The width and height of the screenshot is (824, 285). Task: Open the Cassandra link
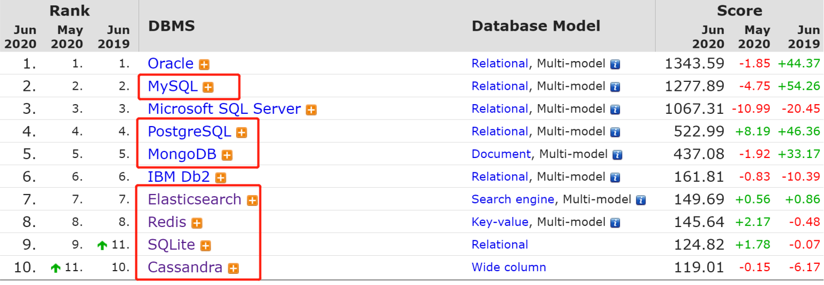point(185,267)
